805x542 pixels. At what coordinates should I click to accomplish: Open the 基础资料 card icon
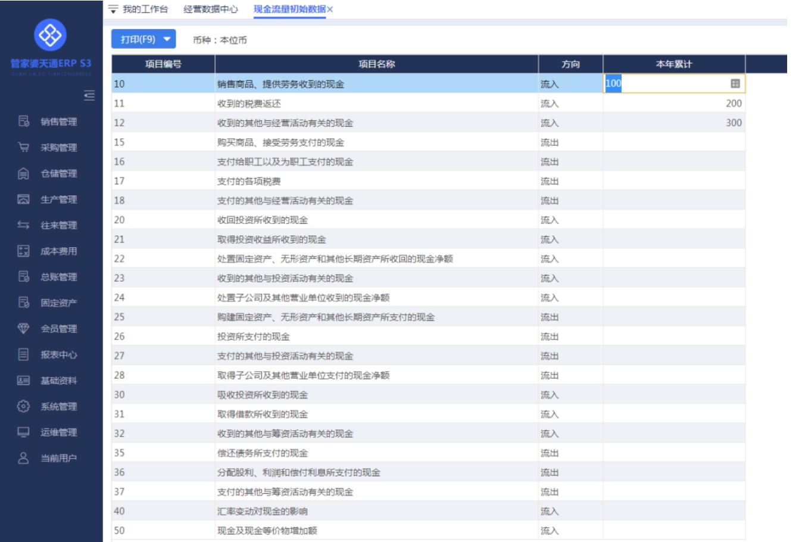23,380
